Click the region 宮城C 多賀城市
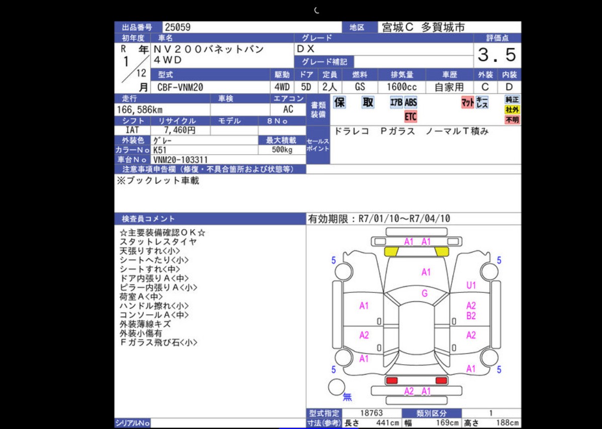Screen dimensions: 602x429 [x=423, y=27]
